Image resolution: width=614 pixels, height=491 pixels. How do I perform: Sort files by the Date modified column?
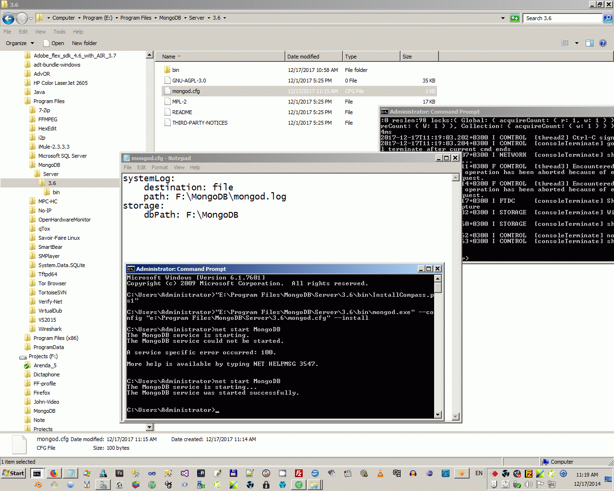pyautogui.click(x=314, y=57)
